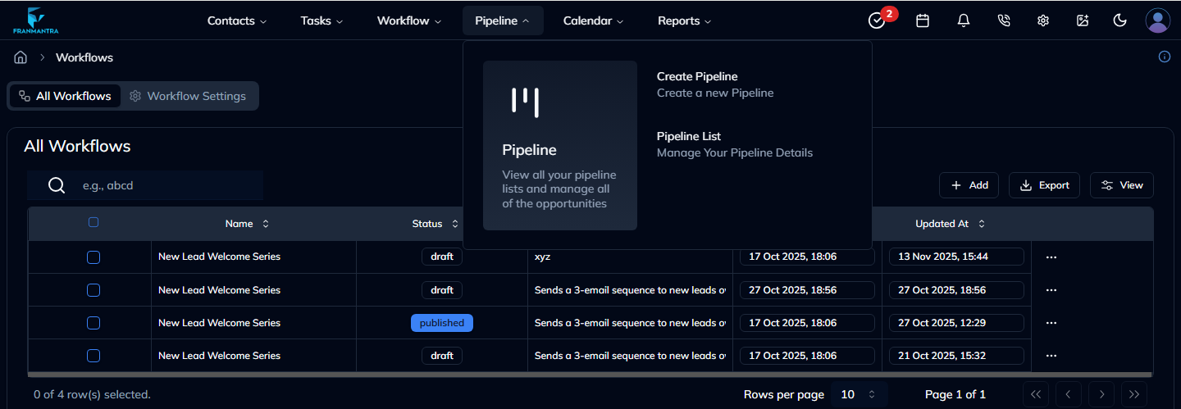Click the info icon at right edge
1181x409 pixels.
[1164, 57]
